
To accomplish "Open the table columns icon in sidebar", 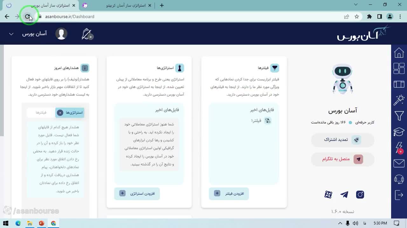I will pos(399,84).
